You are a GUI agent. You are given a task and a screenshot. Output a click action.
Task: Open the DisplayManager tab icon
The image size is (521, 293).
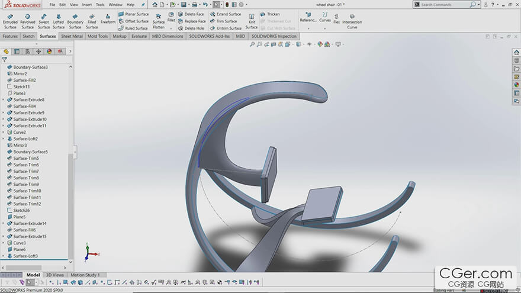click(50, 51)
